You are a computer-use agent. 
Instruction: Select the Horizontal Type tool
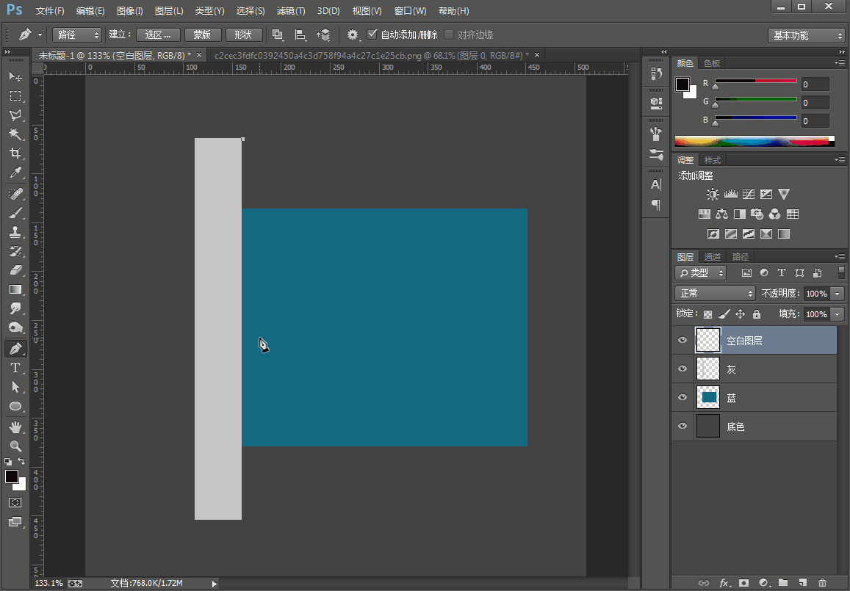point(15,368)
